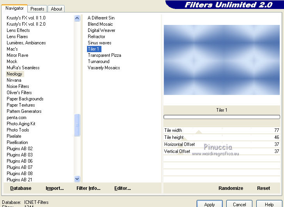Choose the Lens Flares category

click(x=17, y=37)
